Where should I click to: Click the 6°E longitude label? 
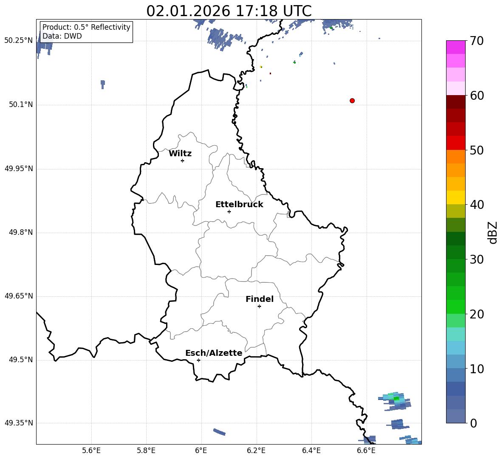[201, 451]
